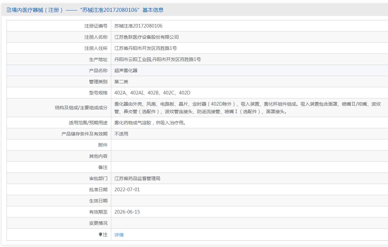Click the production address starting with 丹阳市云阳工业园
This screenshot has width=388, height=247.
[x=157, y=59]
